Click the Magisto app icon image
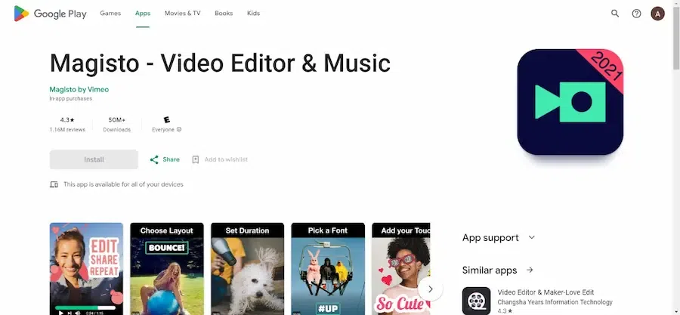The width and height of the screenshot is (680, 315). [x=570, y=102]
